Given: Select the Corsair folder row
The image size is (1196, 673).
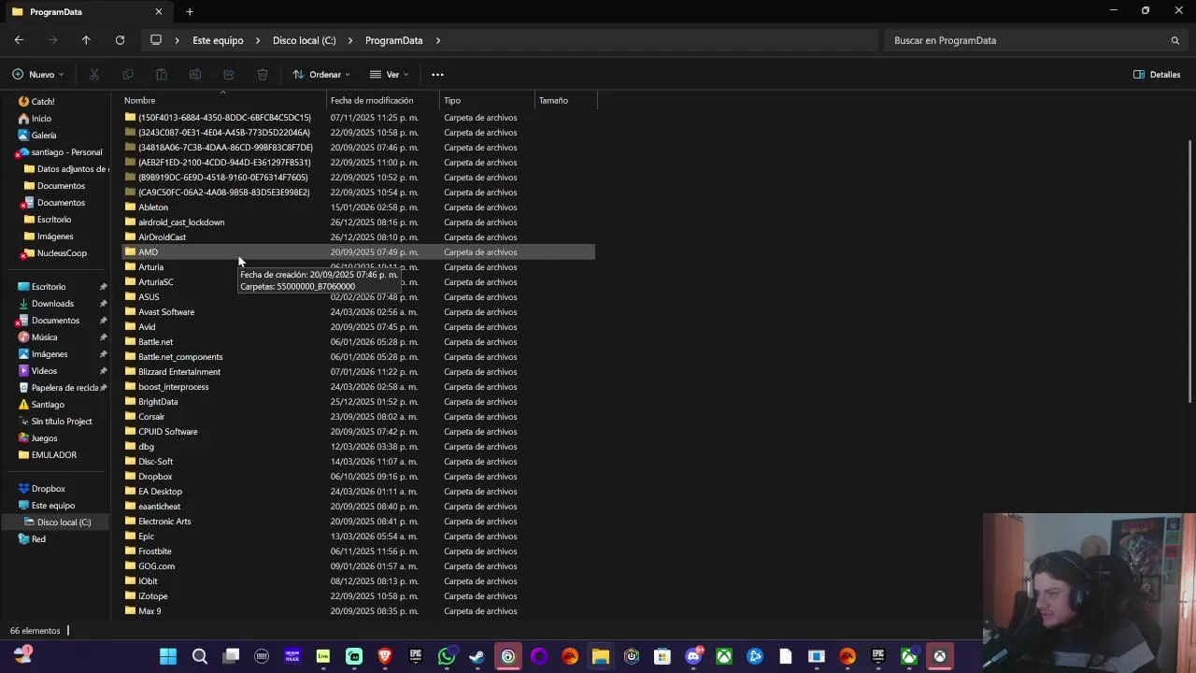Looking at the screenshot, I should tap(359, 417).
